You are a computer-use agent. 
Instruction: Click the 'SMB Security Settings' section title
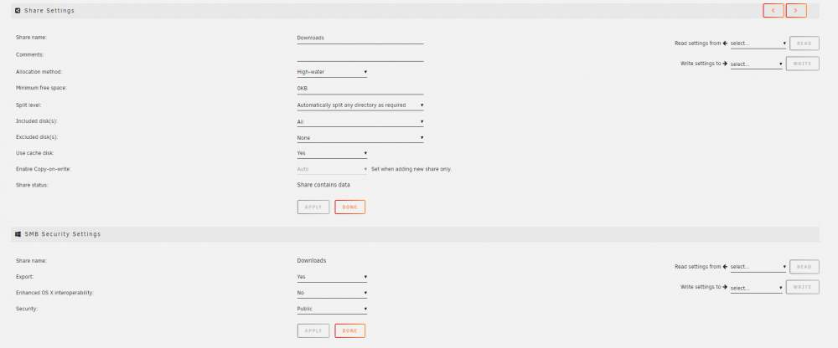point(63,233)
